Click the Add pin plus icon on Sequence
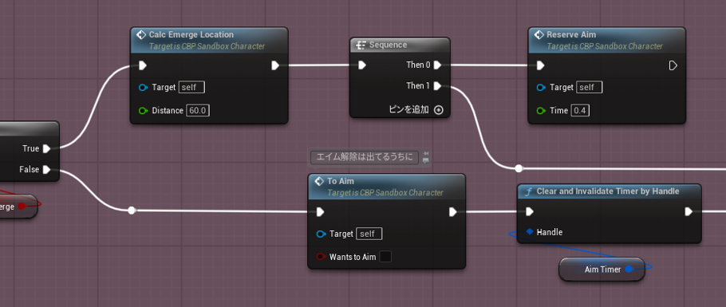Viewport: 726px width, 307px height. [439, 110]
